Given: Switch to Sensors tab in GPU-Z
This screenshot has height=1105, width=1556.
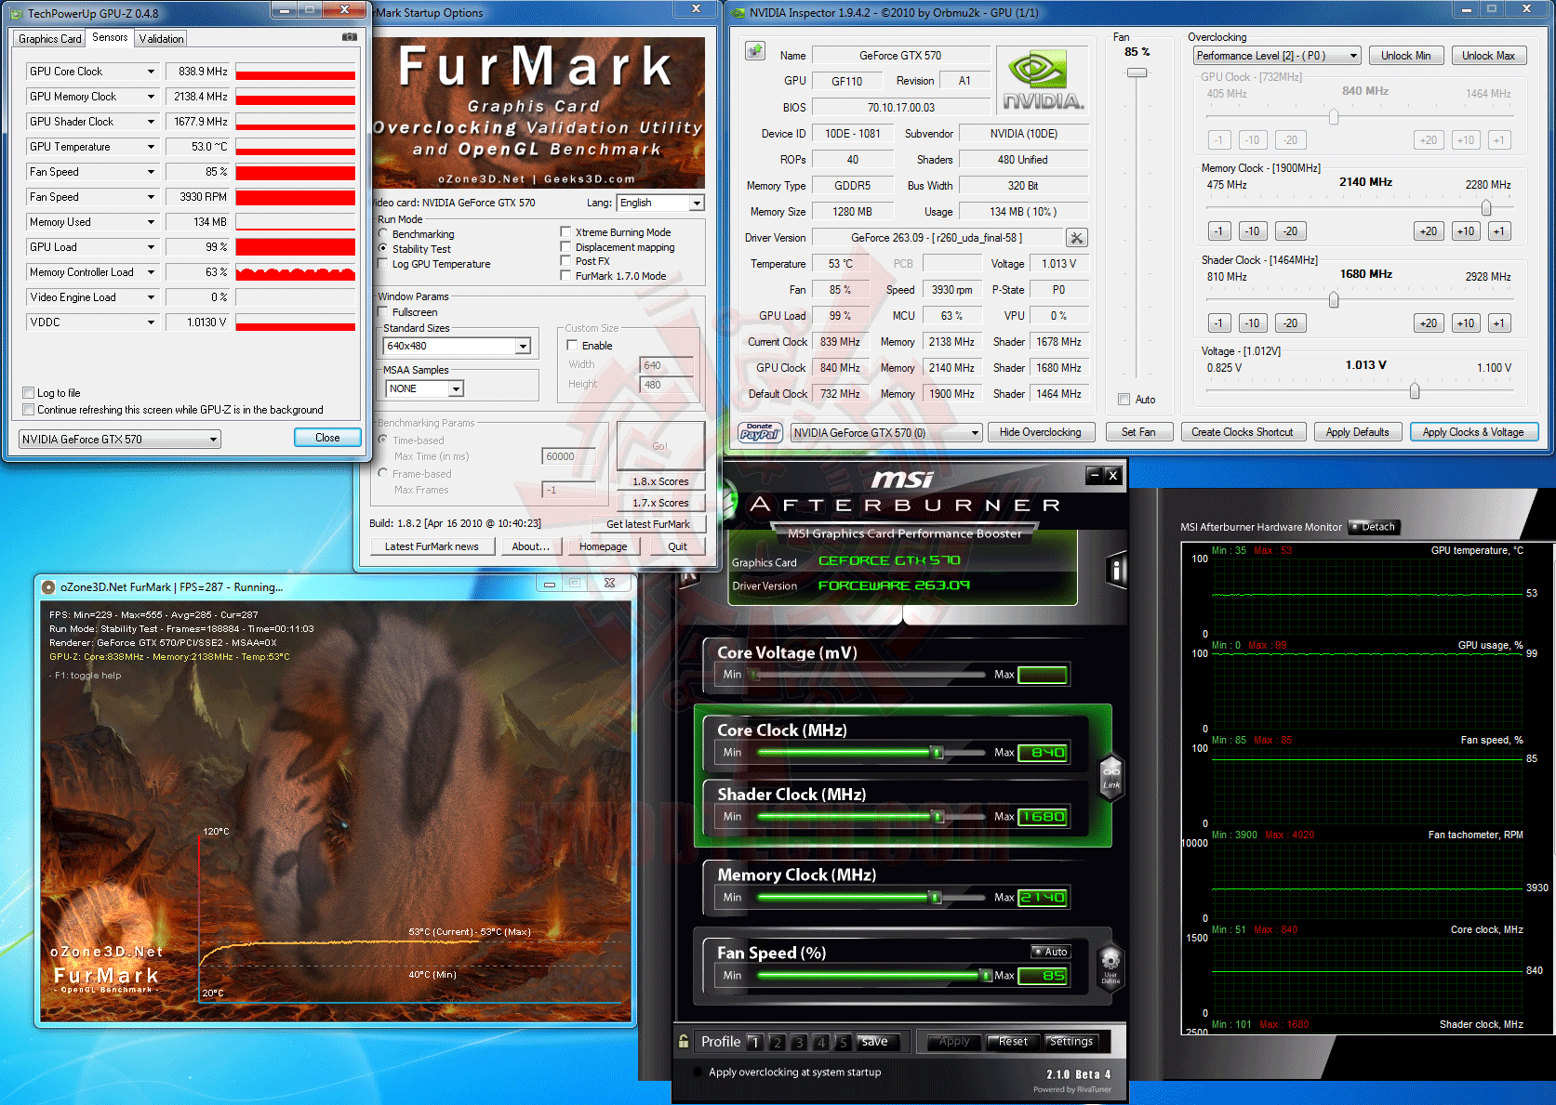Looking at the screenshot, I should 110,37.
